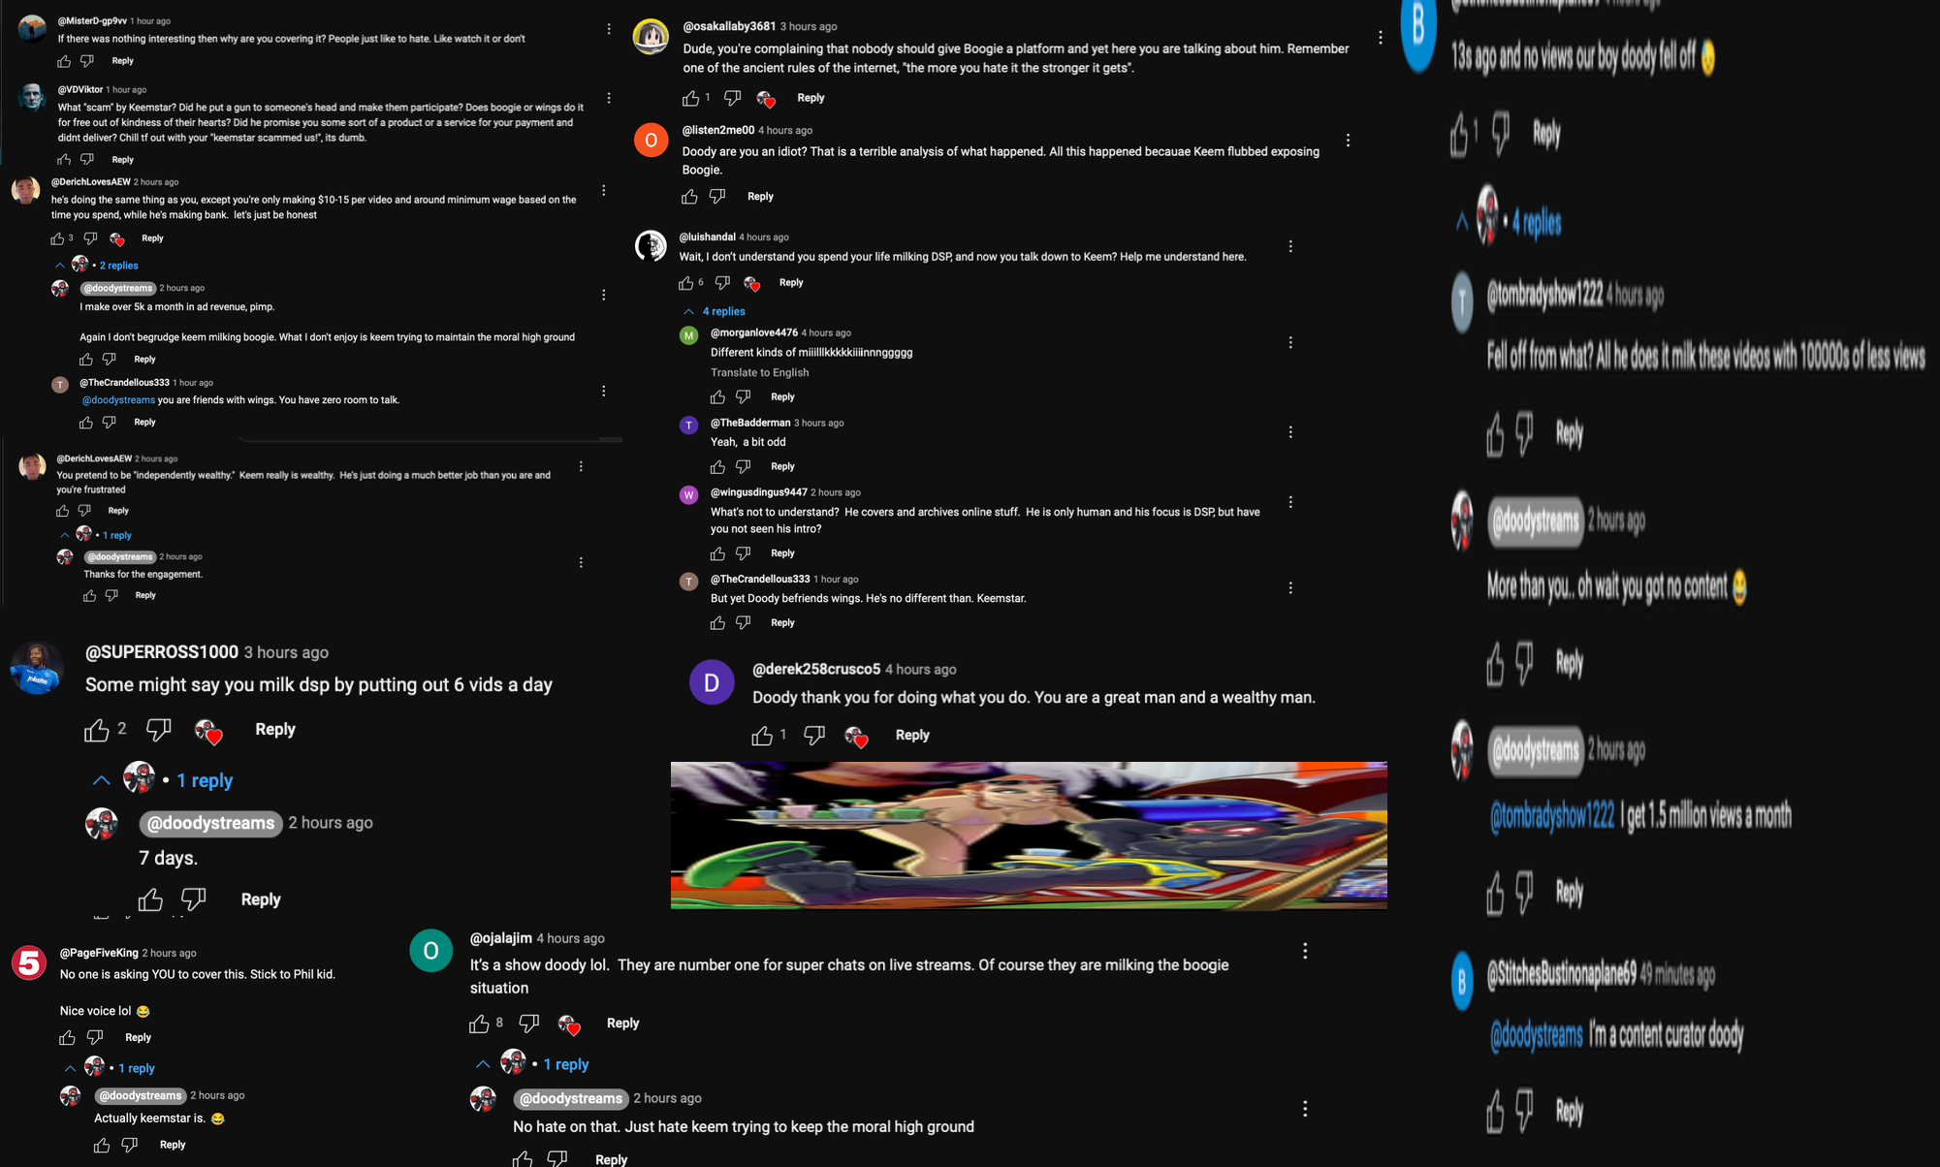Like the @SUPERROSS1000 comment with thumbs up

click(96, 730)
